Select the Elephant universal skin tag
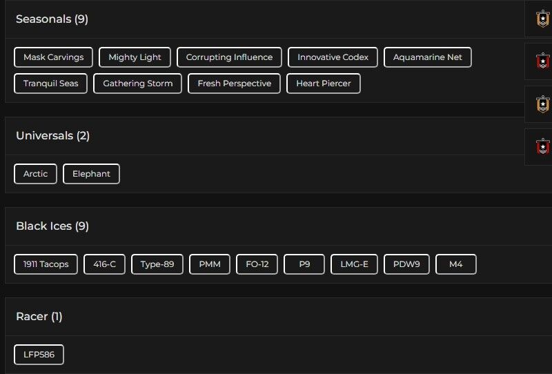The width and height of the screenshot is (552, 374). 91,174
